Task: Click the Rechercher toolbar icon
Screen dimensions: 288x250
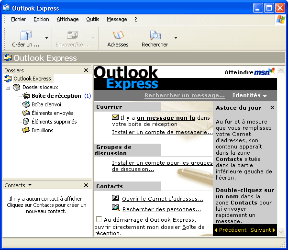Action: [155, 35]
